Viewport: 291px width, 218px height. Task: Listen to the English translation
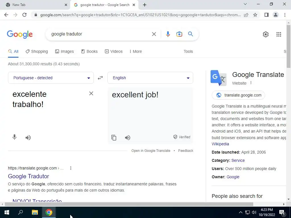click(x=128, y=138)
